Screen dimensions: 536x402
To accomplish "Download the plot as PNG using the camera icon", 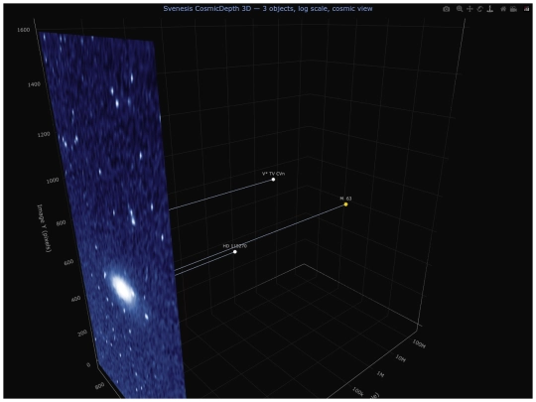I will click(x=446, y=9).
